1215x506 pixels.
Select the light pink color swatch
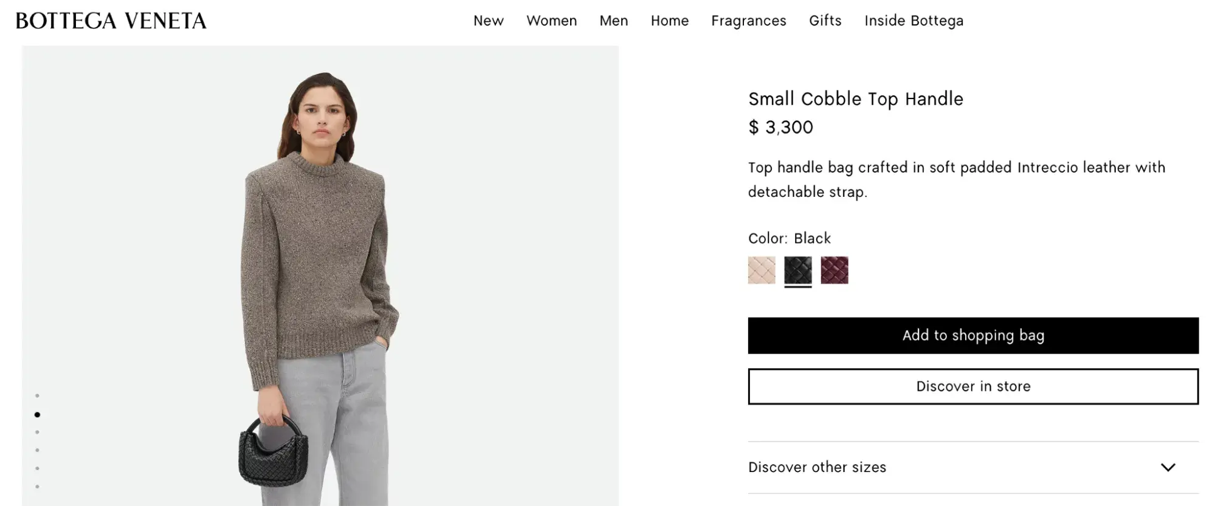pos(761,270)
